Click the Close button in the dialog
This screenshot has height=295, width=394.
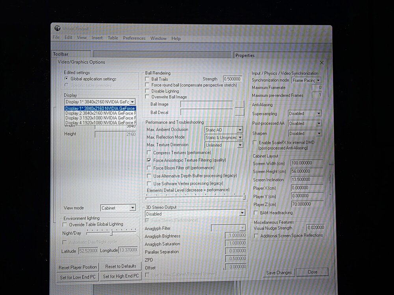click(x=312, y=272)
